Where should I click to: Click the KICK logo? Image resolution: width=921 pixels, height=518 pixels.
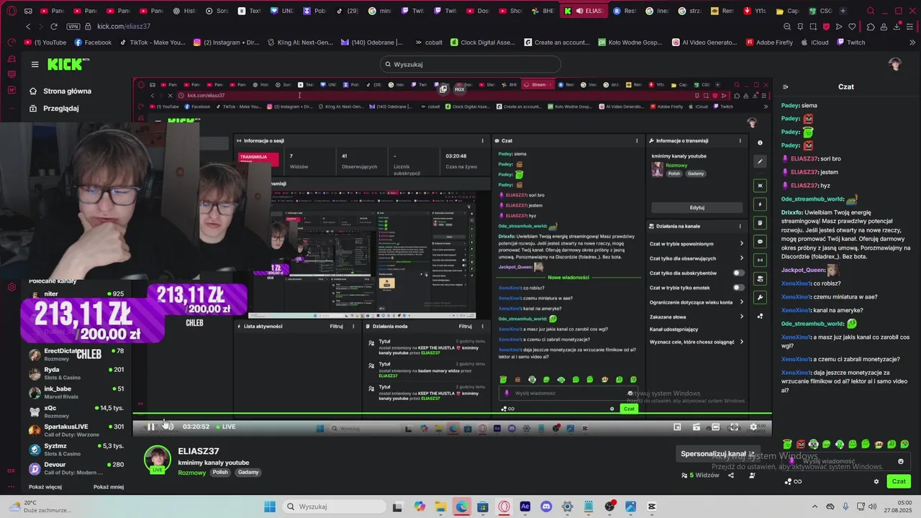click(x=66, y=64)
